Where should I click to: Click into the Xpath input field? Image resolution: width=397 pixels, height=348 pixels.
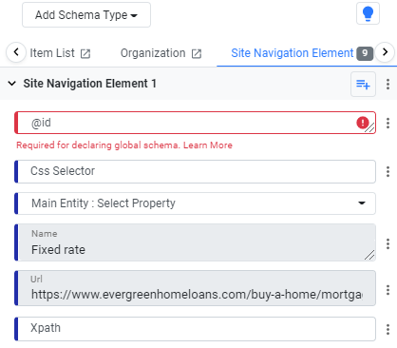coord(196,329)
